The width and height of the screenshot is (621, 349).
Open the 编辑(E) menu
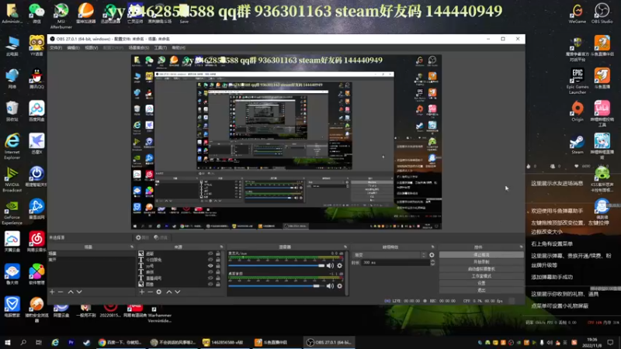coord(73,47)
